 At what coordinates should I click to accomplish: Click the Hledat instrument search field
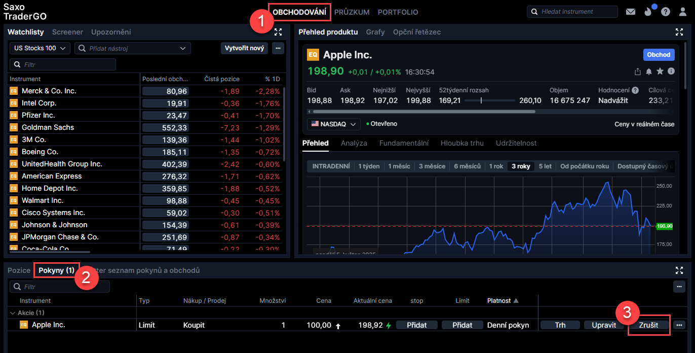coord(572,12)
